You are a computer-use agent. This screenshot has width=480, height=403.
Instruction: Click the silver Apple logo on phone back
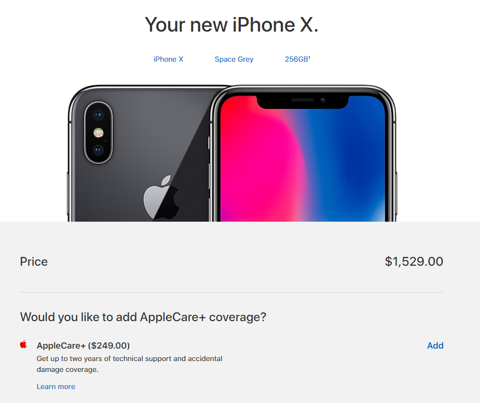pyautogui.click(x=161, y=197)
